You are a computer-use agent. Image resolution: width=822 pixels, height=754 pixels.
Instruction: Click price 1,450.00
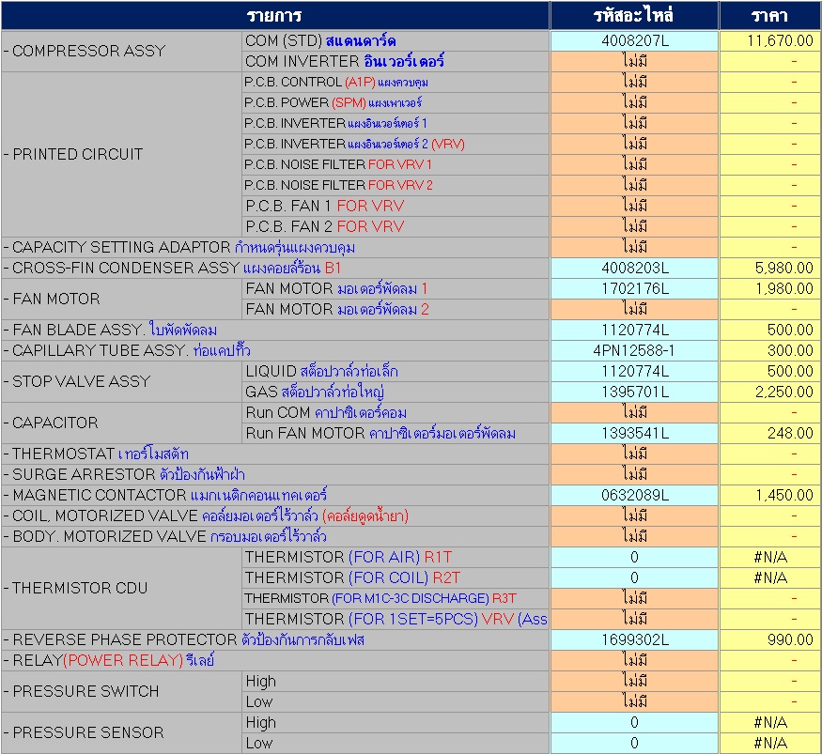point(769,495)
